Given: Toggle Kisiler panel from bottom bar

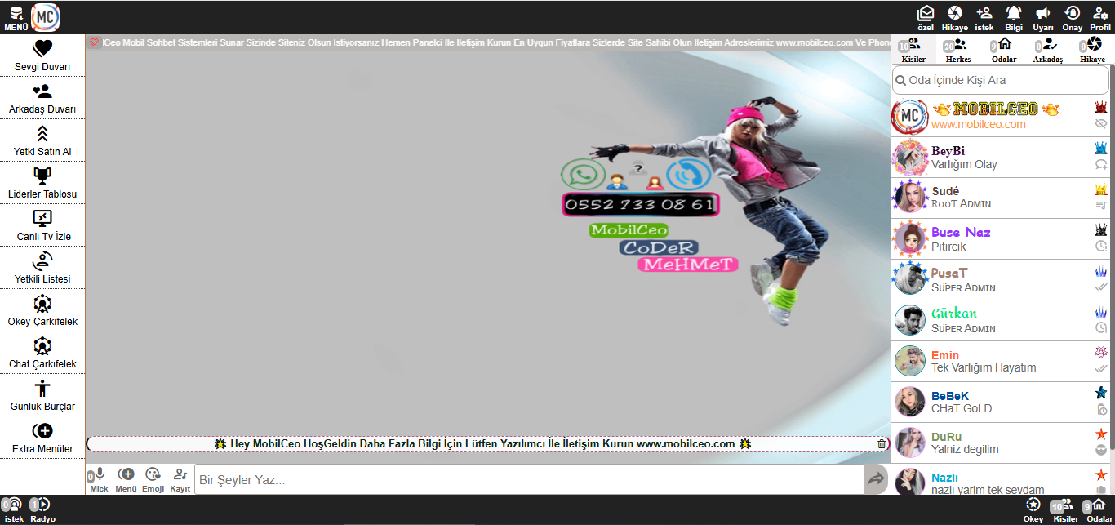Looking at the screenshot, I should coord(1065,509).
